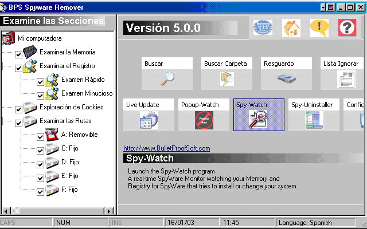Click the tree panel scroll right arrow
Image resolution: width=367 pixels, height=229 pixels.
(x=108, y=211)
